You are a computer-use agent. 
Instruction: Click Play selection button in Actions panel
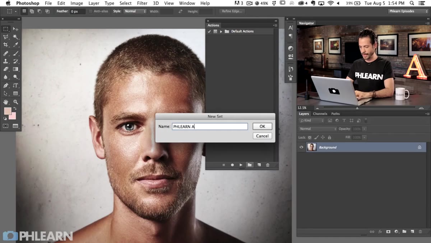tap(241, 165)
